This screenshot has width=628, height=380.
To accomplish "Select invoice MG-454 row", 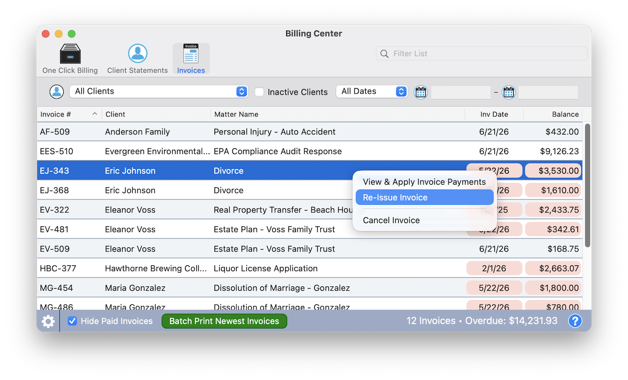I will coord(310,288).
